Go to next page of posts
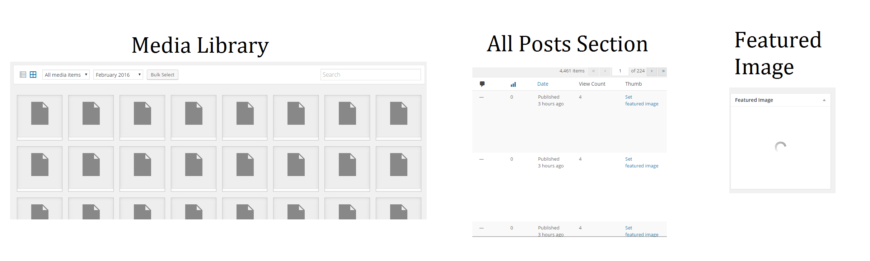Image resolution: width=870 pixels, height=261 pixels. (652, 71)
